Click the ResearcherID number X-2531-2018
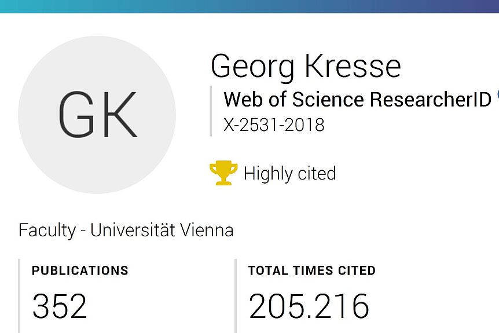 click(274, 125)
